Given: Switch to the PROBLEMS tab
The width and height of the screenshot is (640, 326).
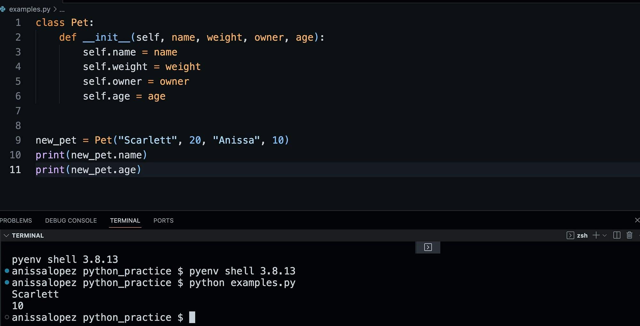Looking at the screenshot, I should click(x=16, y=221).
